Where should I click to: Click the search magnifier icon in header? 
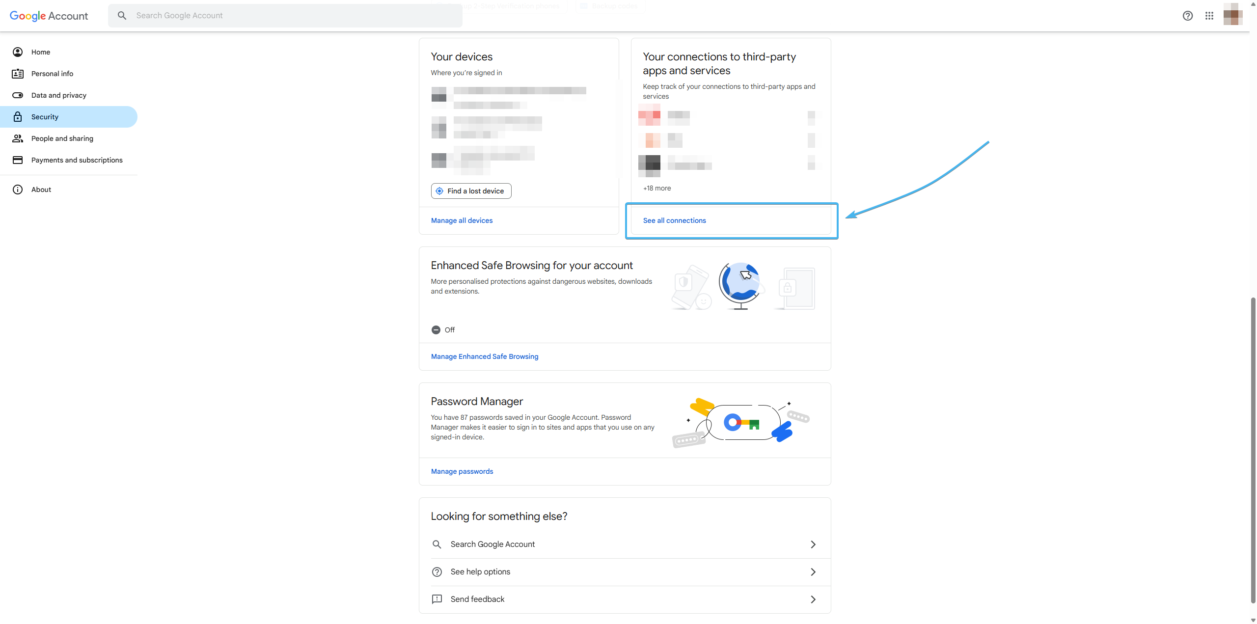coord(122,16)
